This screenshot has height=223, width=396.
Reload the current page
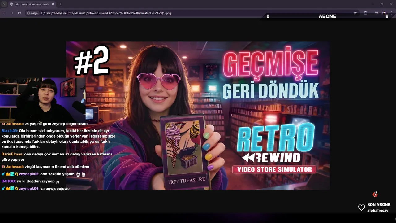point(19,13)
